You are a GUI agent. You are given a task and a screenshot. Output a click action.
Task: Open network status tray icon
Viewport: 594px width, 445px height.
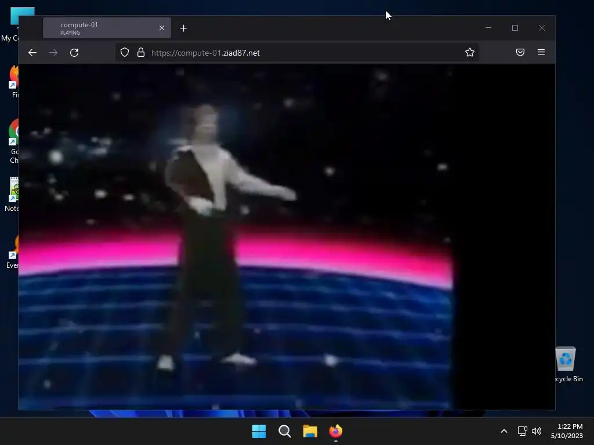click(523, 431)
